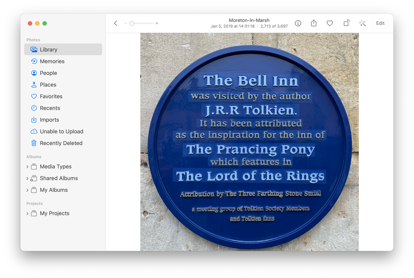The height and width of the screenshot is (278, 414).
Task: Select the Media Types folder icon
Action: click(34, 166)
